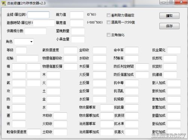
Task: Select the 物理傷害反彈 input field
Action: pyautogui.click(x=71, y=67)
